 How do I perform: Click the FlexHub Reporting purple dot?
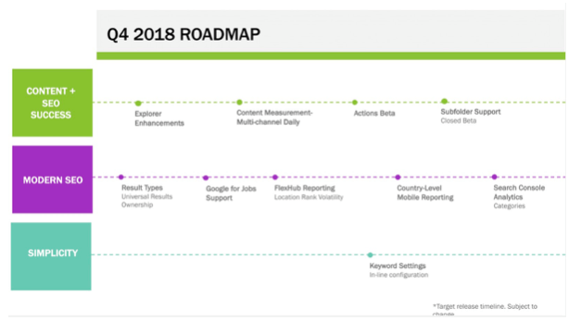pyautogui.click(x=275, y=178)
